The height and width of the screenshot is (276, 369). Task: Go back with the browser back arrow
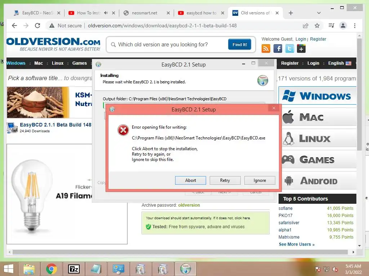tap(14, 26)
